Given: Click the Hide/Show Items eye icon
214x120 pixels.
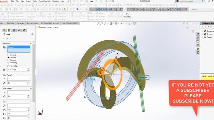Looking at the screenshot, I should click(121, 24).
